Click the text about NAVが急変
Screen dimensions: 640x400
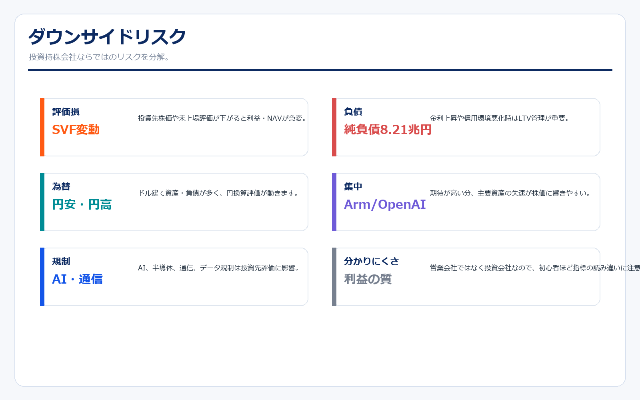click(x=222, y=118)
